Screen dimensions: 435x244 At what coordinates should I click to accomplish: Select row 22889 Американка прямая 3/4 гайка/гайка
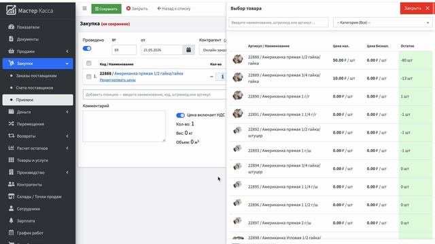[330, 79]
